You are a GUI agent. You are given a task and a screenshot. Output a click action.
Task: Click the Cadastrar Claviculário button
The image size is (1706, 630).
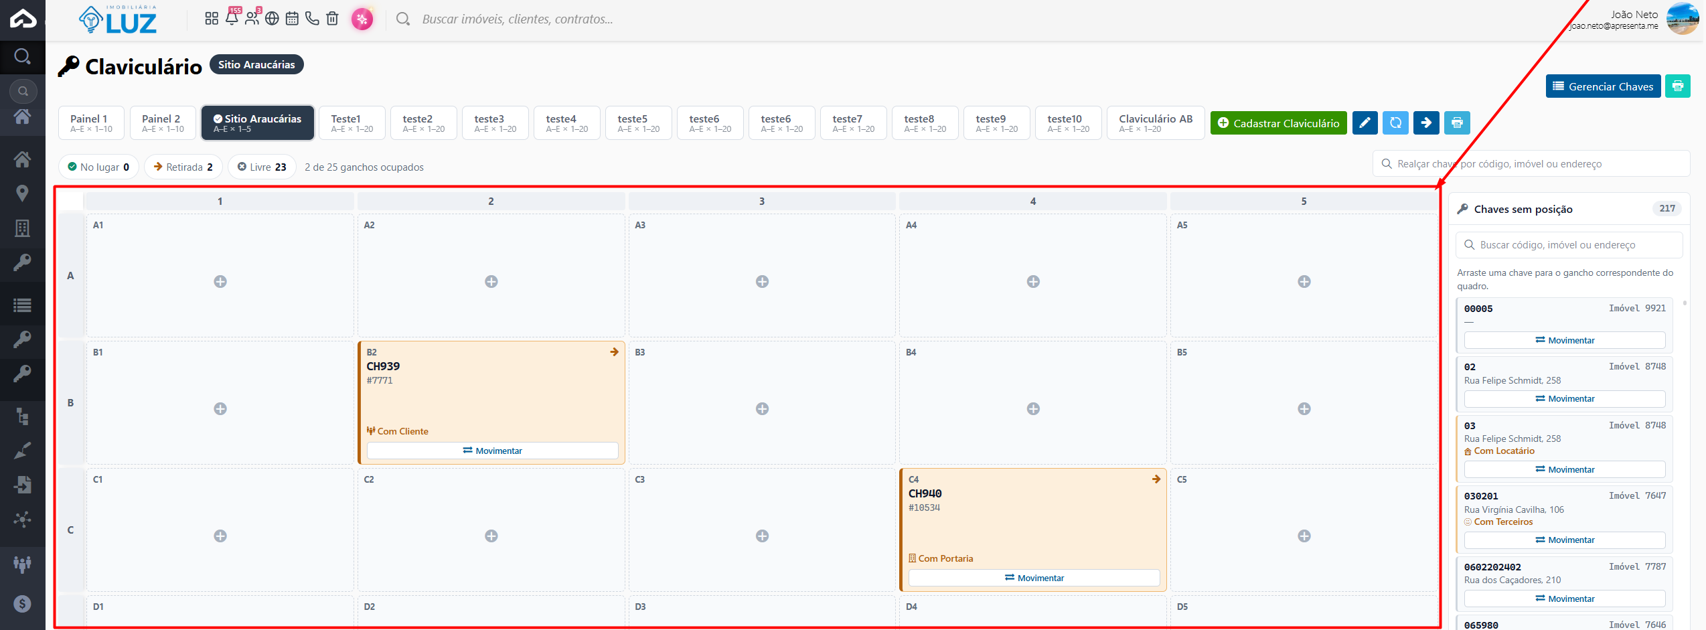coord(1278,123)
